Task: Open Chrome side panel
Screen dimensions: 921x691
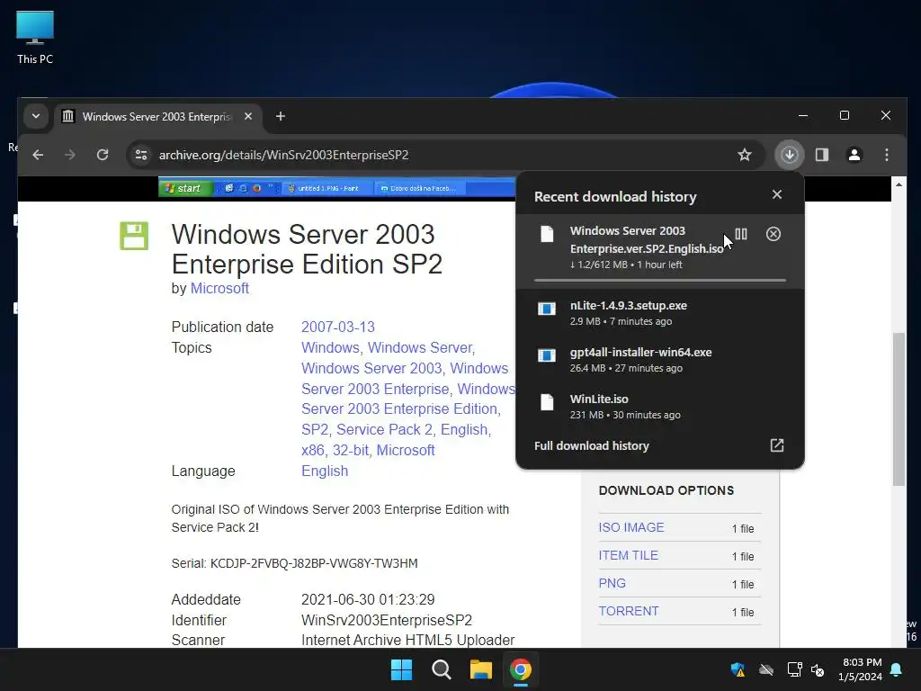Action: [x=822, y=155]
